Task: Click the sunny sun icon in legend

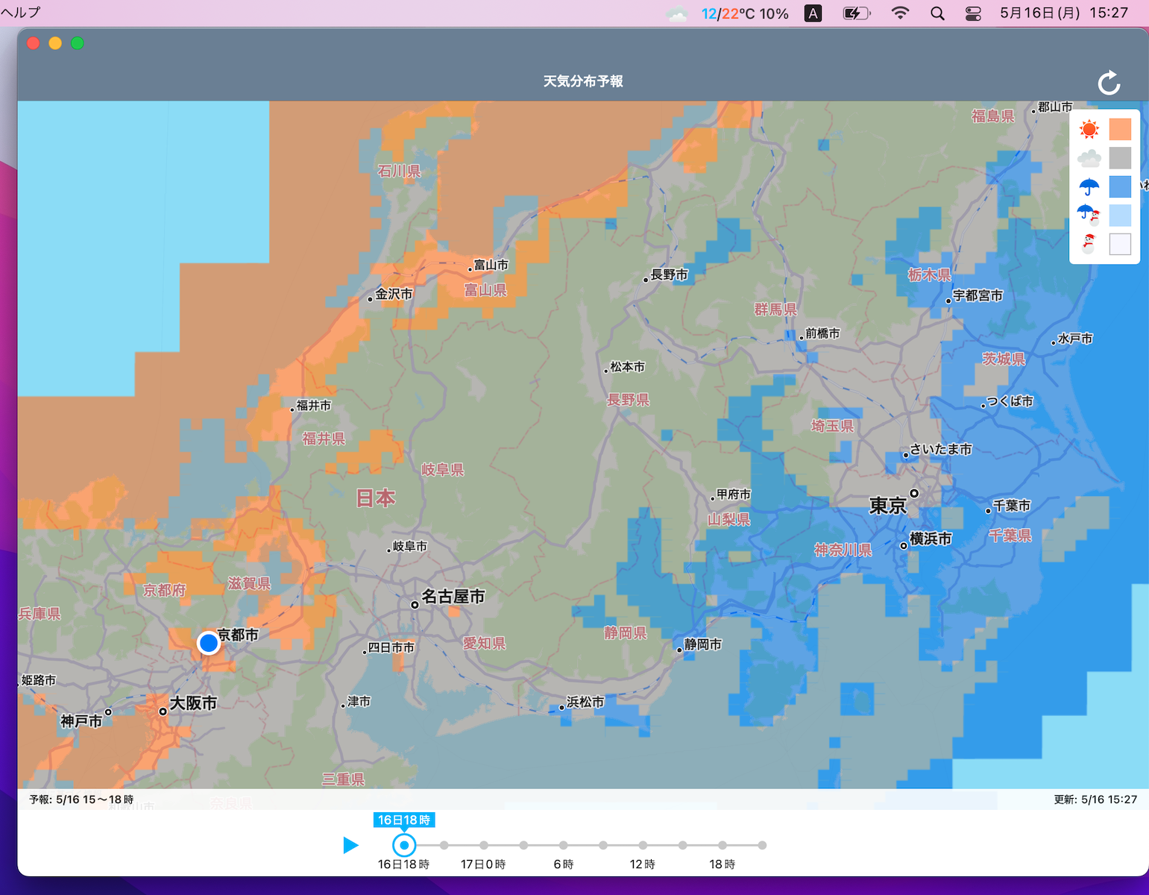Action: coord(1089,129)
